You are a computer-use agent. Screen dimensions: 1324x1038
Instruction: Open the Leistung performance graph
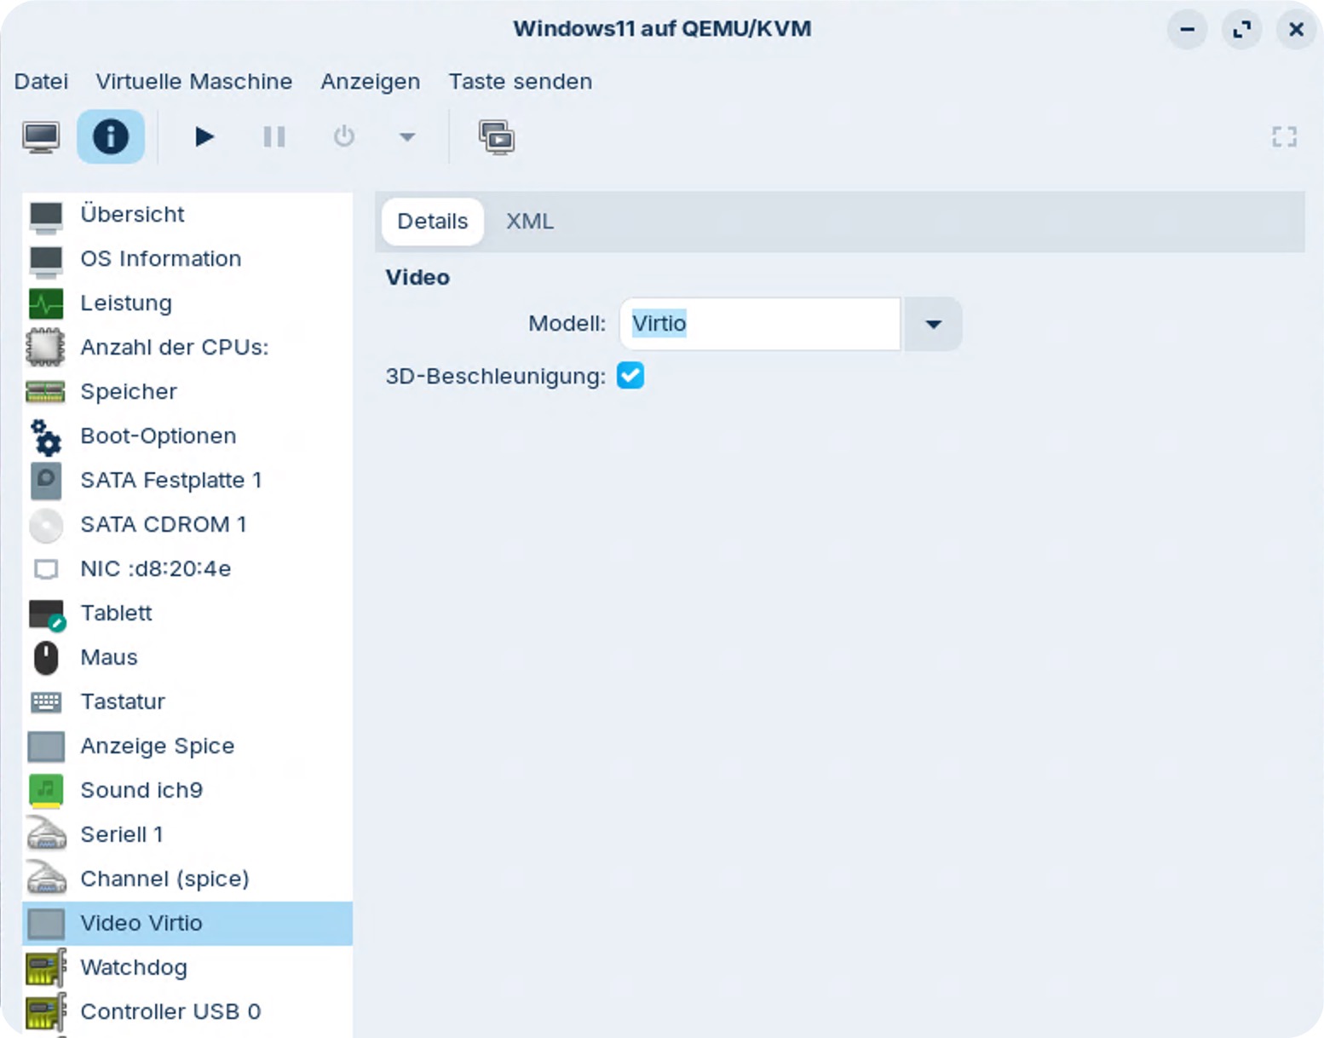point(125,303)
